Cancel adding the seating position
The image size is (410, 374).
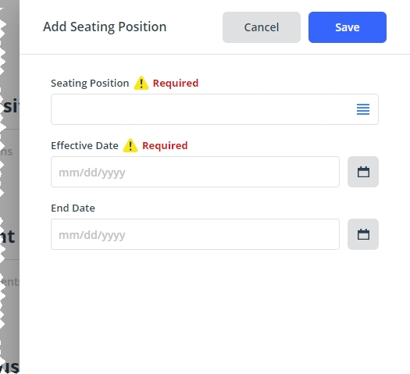pyautogui.click(x=262, y=27)
